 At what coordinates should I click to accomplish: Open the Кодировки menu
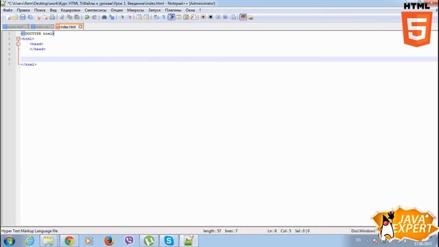pos(71,10)
